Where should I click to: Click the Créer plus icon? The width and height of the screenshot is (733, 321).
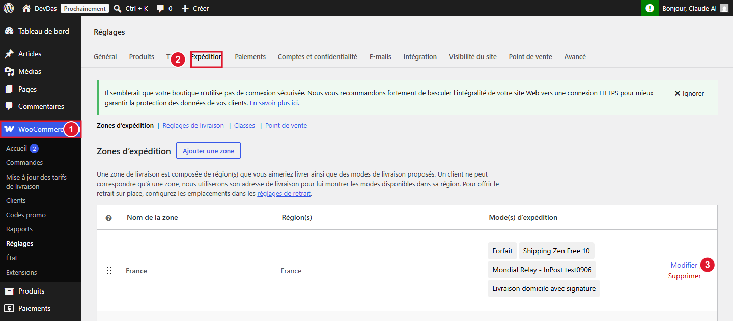[185, 8]
